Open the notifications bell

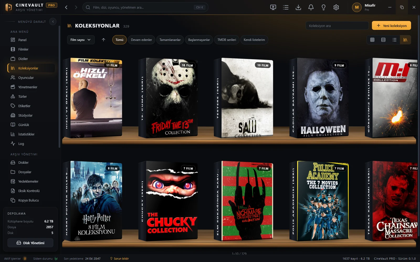(311, 7)
